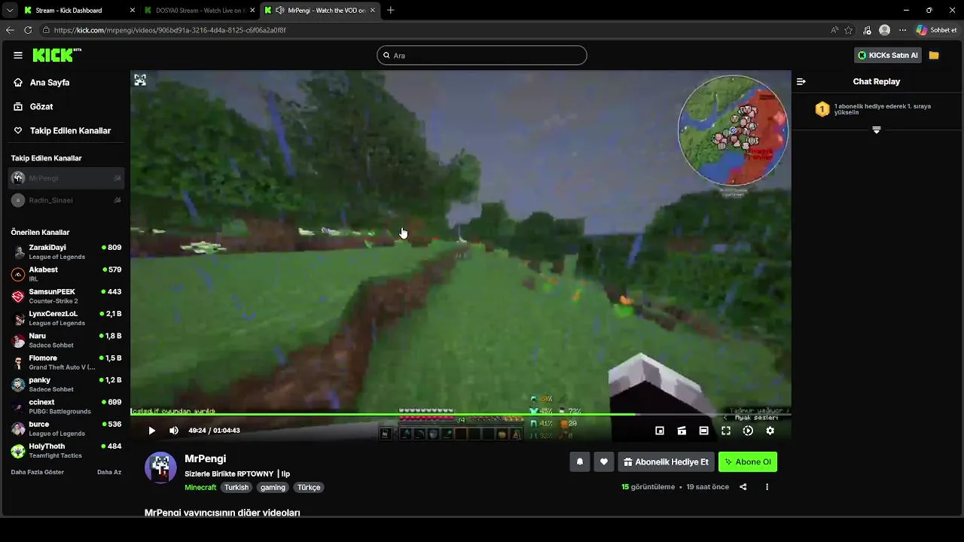Screen dimensions: 964x542
Task: Seek on the green video progress bar
Action: tap(461, 414)
